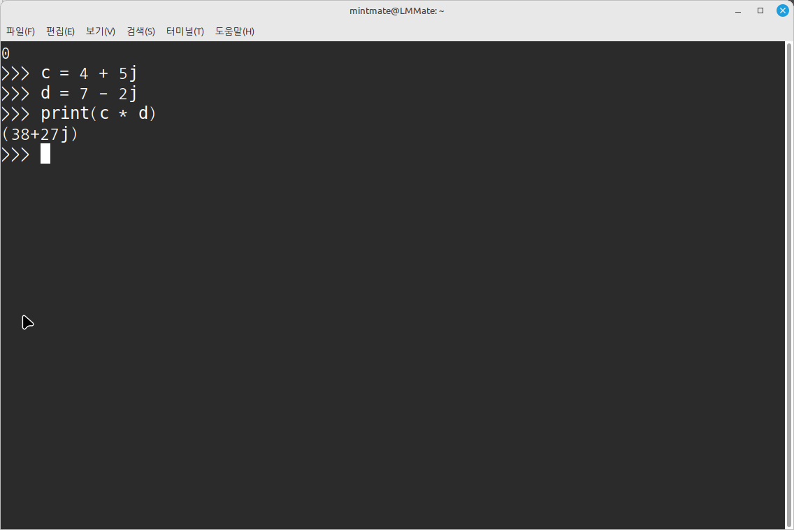
Task: Open the 터미널(T) menu
Action: click(185, 31)
